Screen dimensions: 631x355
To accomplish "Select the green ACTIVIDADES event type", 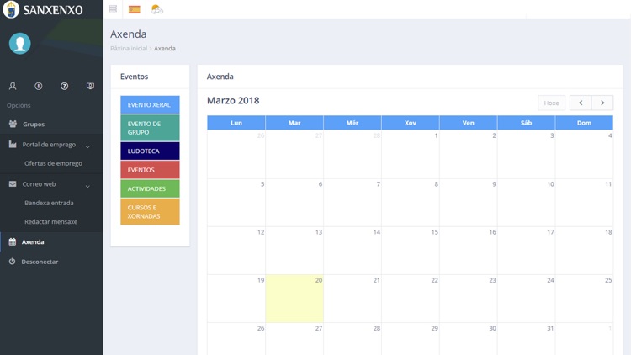I will [150, 188].
